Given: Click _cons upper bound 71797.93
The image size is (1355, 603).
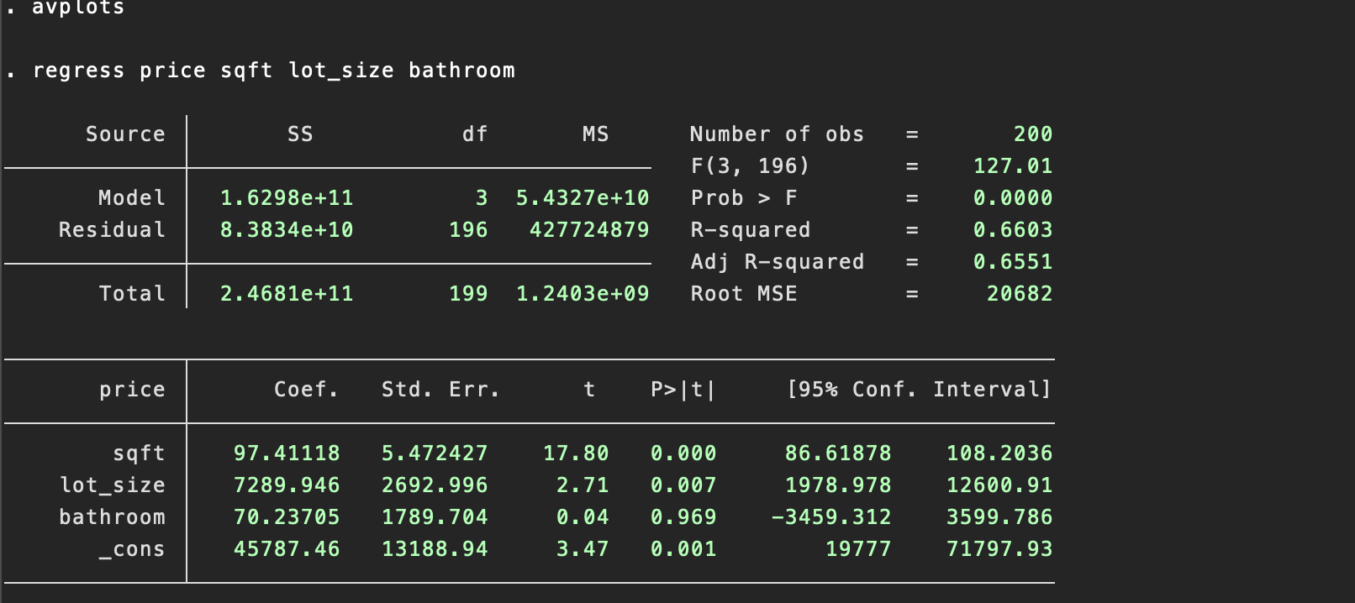Looking at the screenshot, I should click(999, 549).
